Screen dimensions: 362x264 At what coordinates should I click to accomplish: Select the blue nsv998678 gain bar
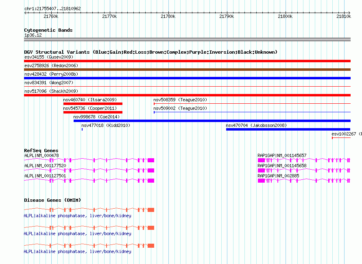pyautogui.click(x=212, y=121)
